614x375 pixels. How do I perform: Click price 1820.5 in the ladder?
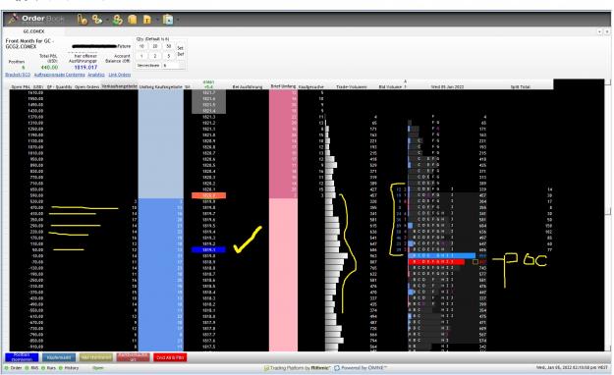tap(208, 165)
